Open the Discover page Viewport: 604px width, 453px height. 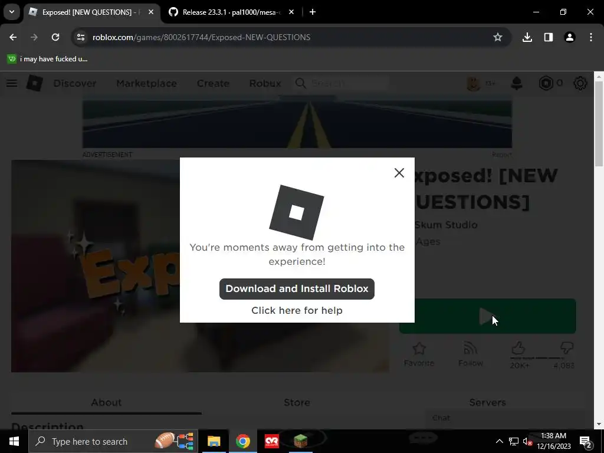point(75,83)
